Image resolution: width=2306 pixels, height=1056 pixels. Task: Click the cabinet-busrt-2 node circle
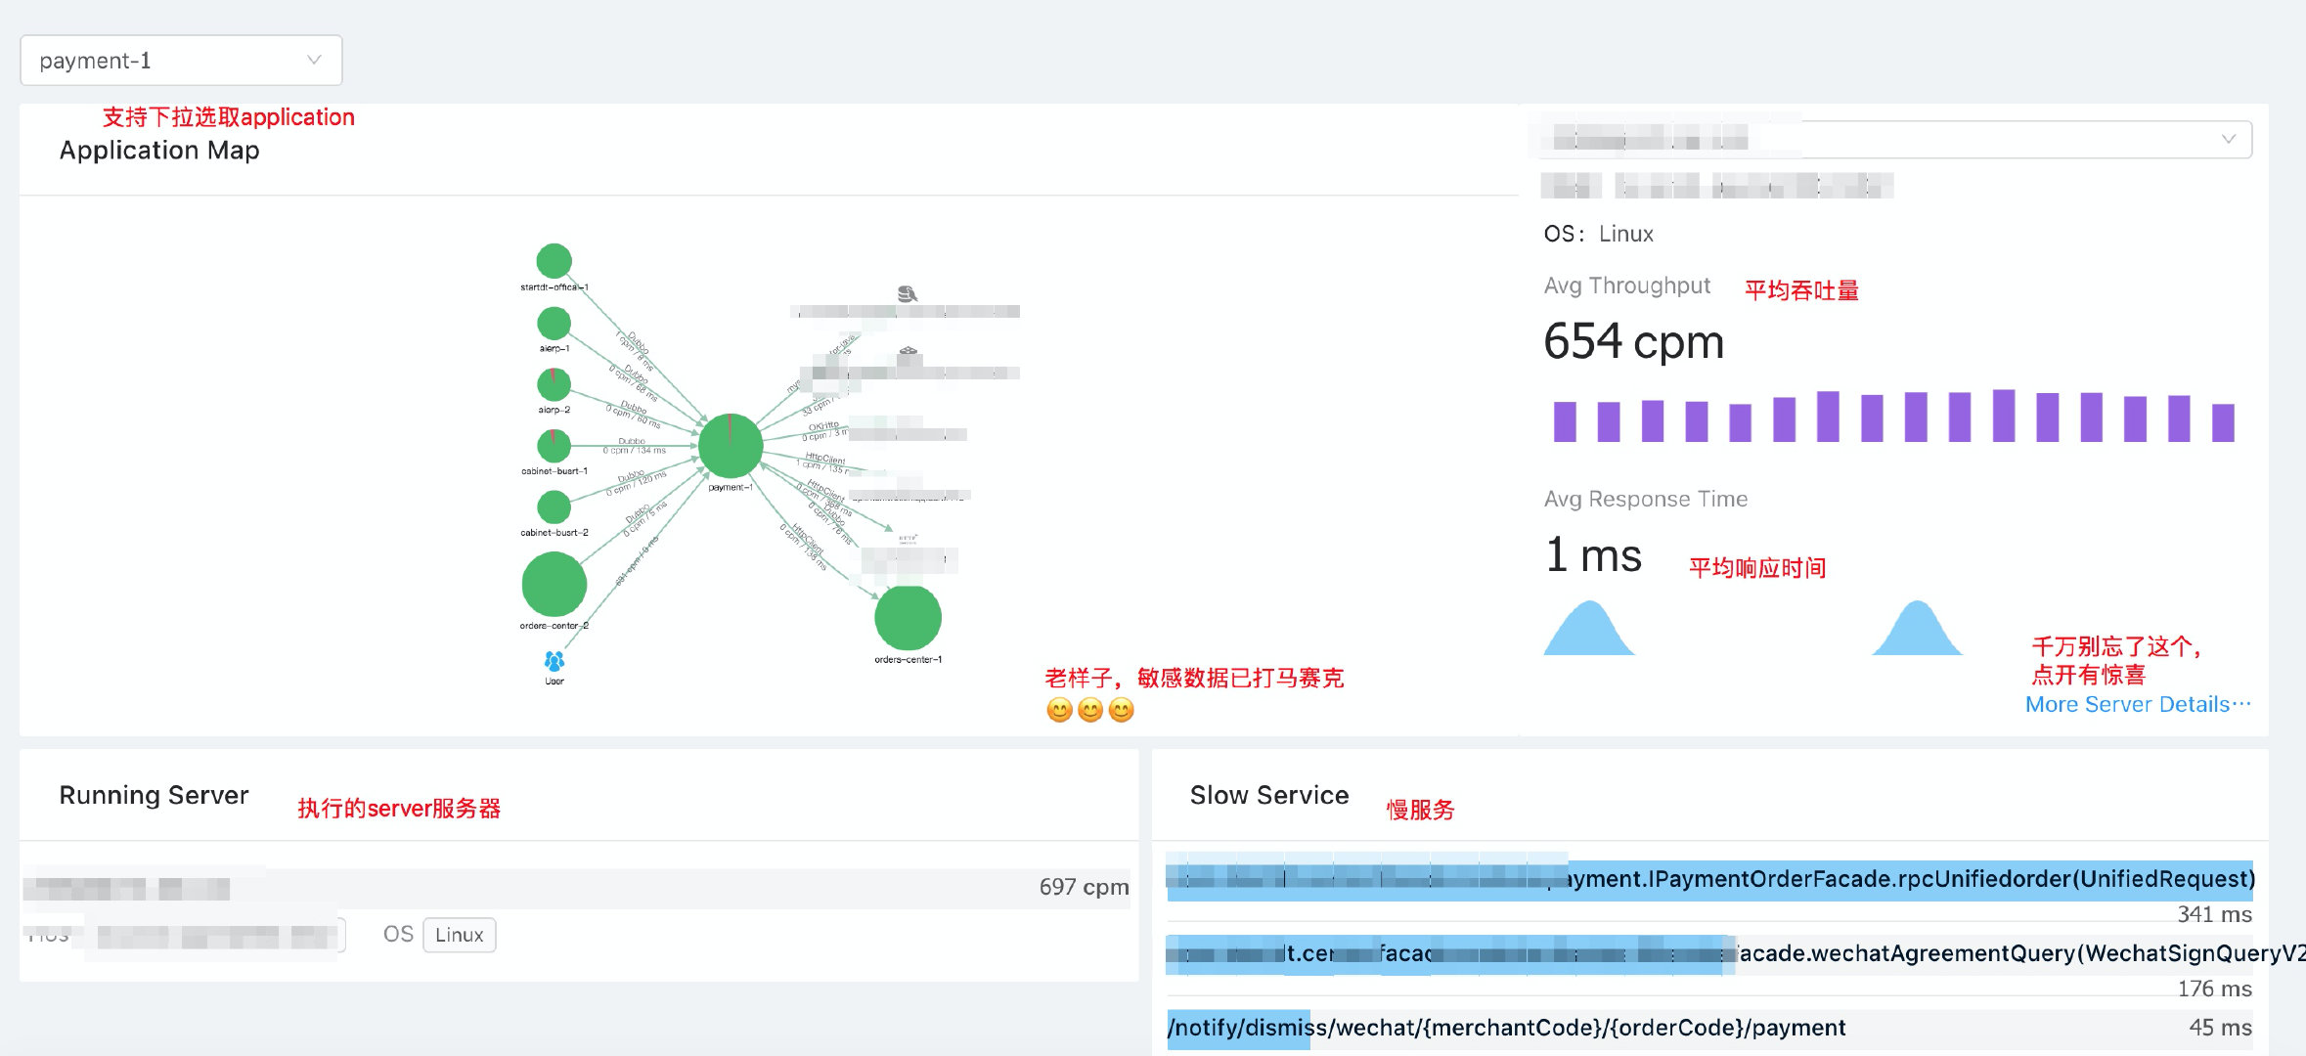[554, 506]
